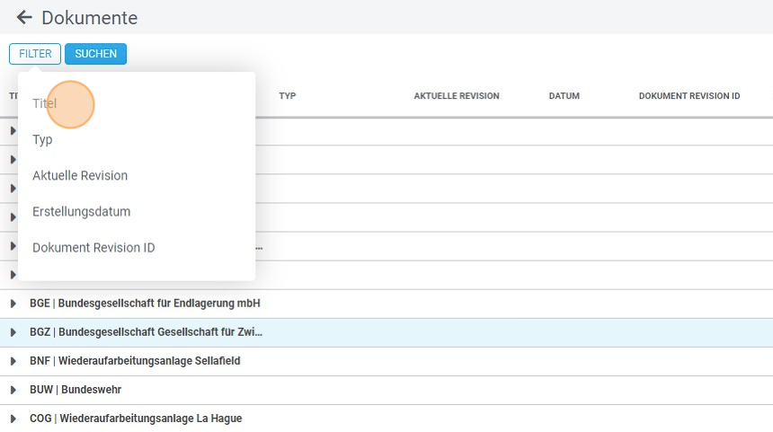Viewport: 773px width, 432px height.
Task: Expand the BNF Sellafield row
Action: [x=13, y=361]
